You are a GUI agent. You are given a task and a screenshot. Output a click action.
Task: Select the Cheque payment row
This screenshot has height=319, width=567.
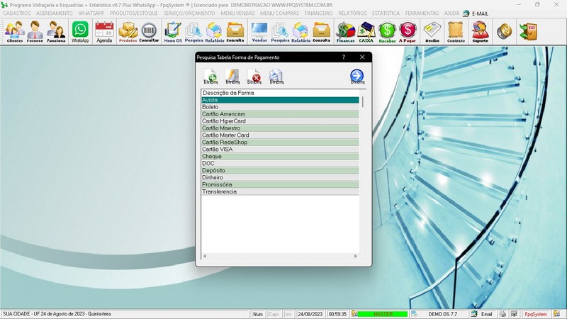[x=280, y=156]
